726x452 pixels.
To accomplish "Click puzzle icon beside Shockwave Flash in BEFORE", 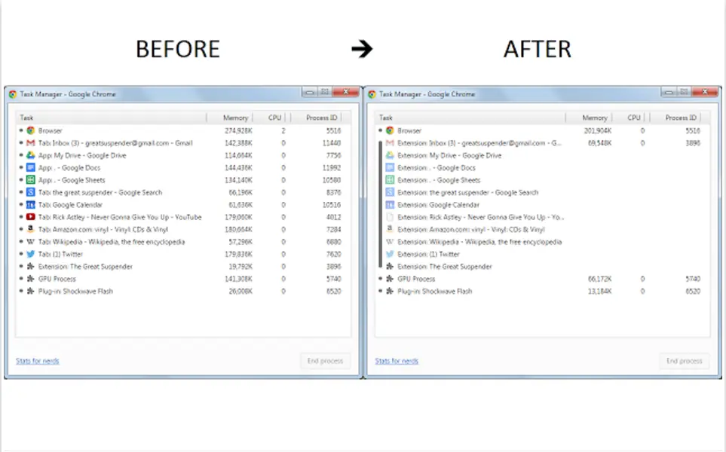I will pos(31,291).
